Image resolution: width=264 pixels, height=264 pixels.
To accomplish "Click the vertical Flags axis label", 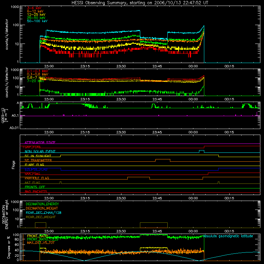I will pos(14,165).
